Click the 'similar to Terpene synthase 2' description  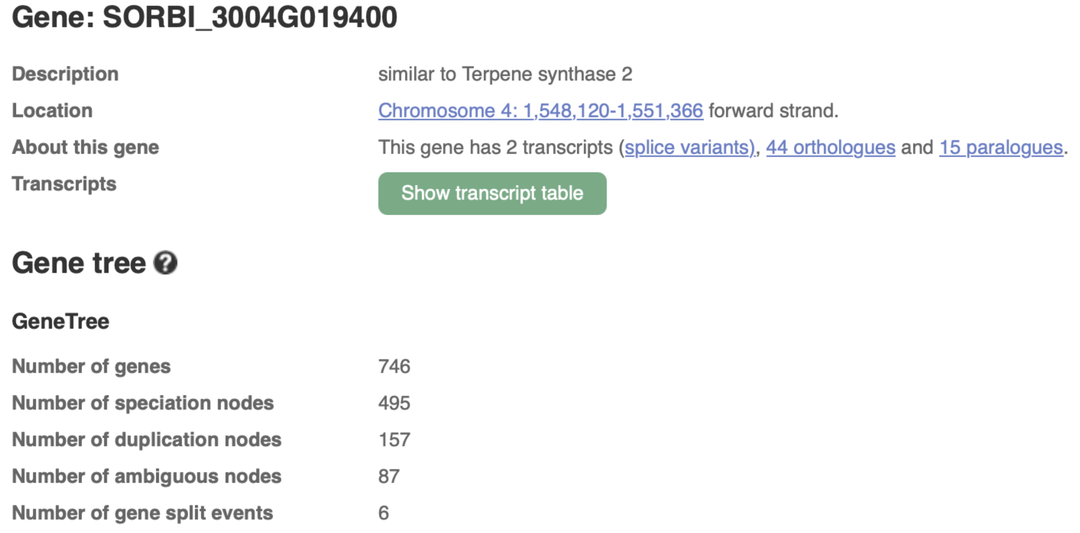tap(505, 74)
